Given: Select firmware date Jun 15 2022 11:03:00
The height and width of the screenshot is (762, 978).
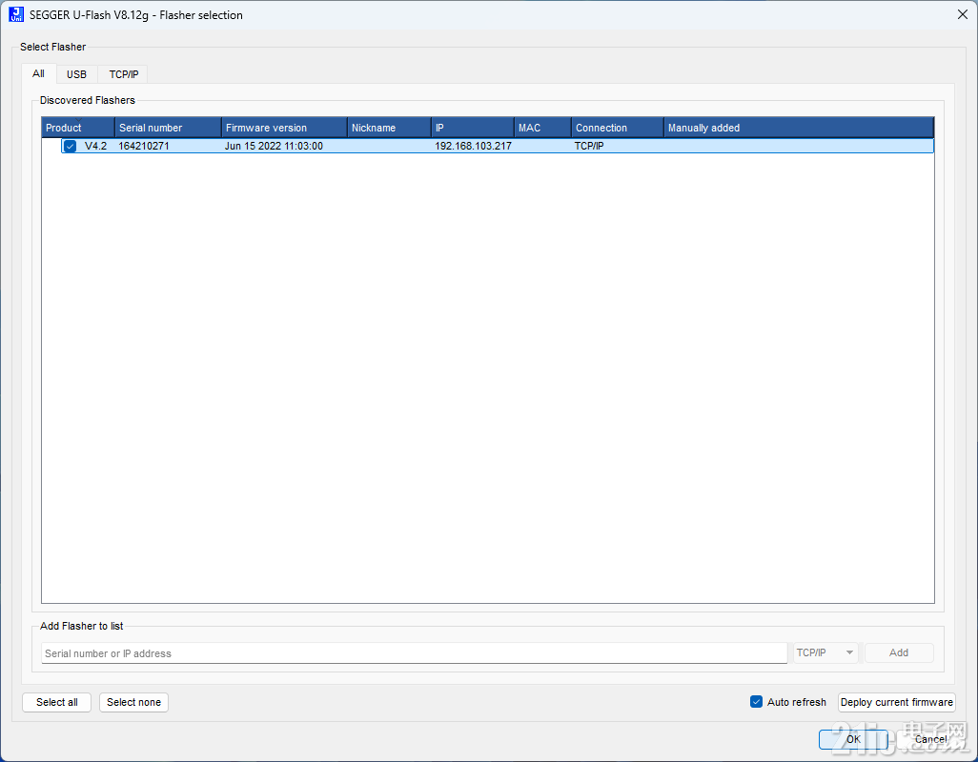Looking at the screenshot, I should tap(274, 146).
